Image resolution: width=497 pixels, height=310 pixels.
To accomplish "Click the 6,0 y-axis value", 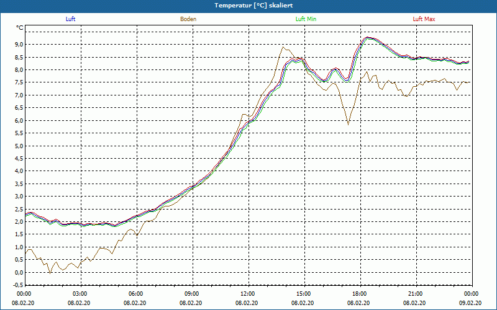I will tap(19, 120).
